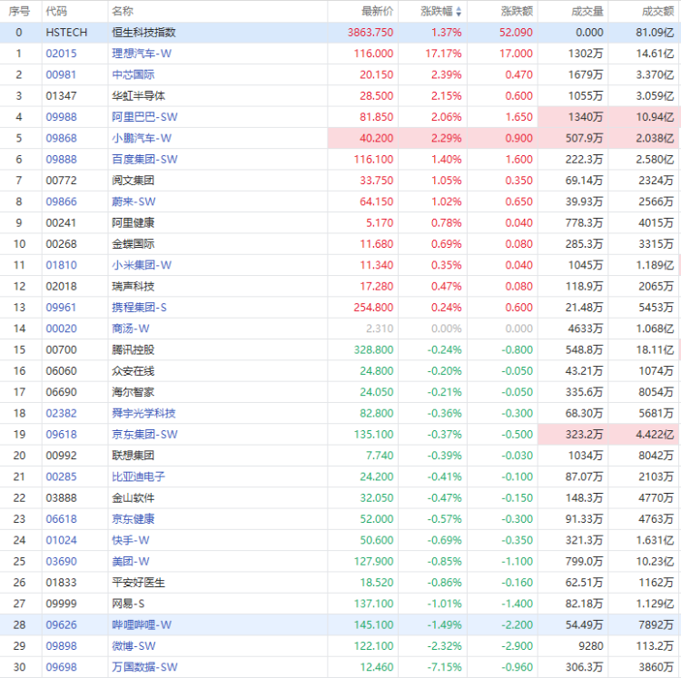Click the volume 1340万 for 阿里巴巴
The height and width of the screenshot is (678, 681).
[586, 117]
